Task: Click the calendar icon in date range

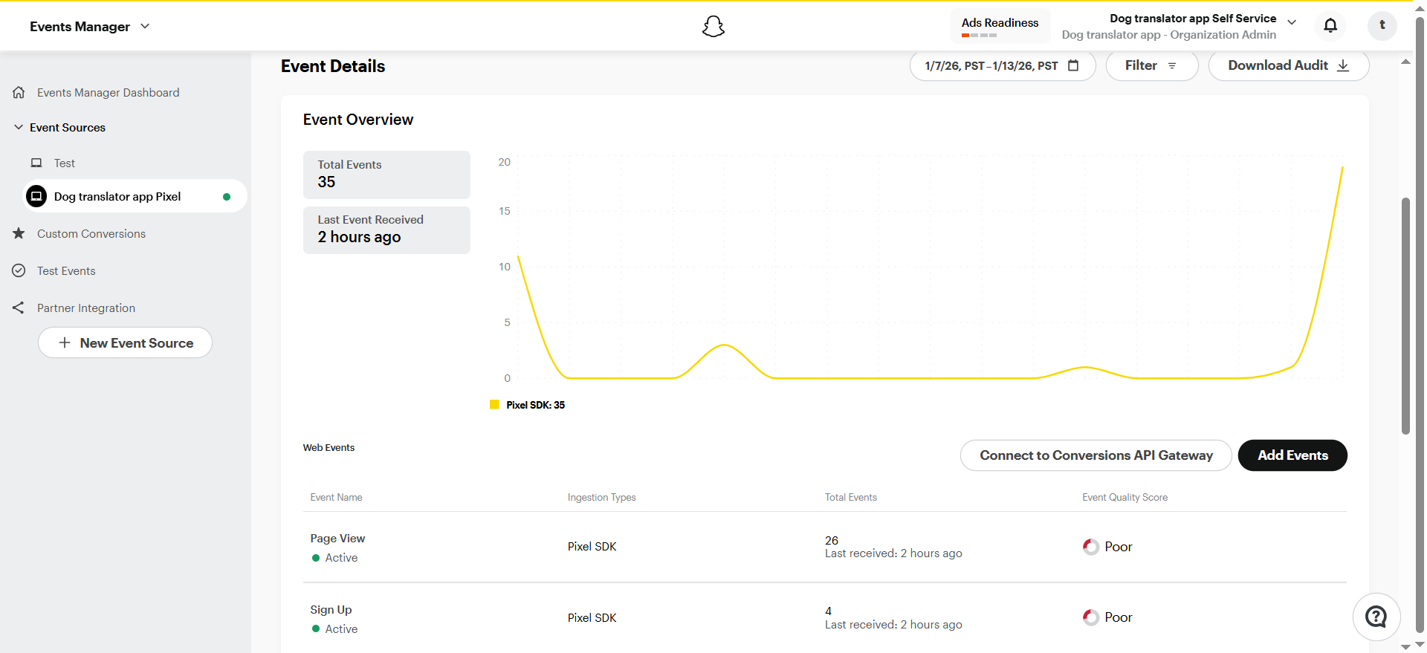Action: [x=1073, y=65]
